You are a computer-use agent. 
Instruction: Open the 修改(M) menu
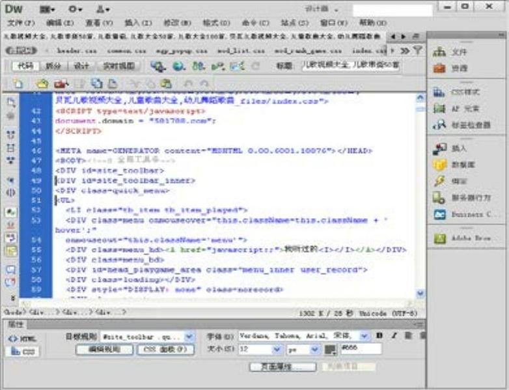point(177,23)
